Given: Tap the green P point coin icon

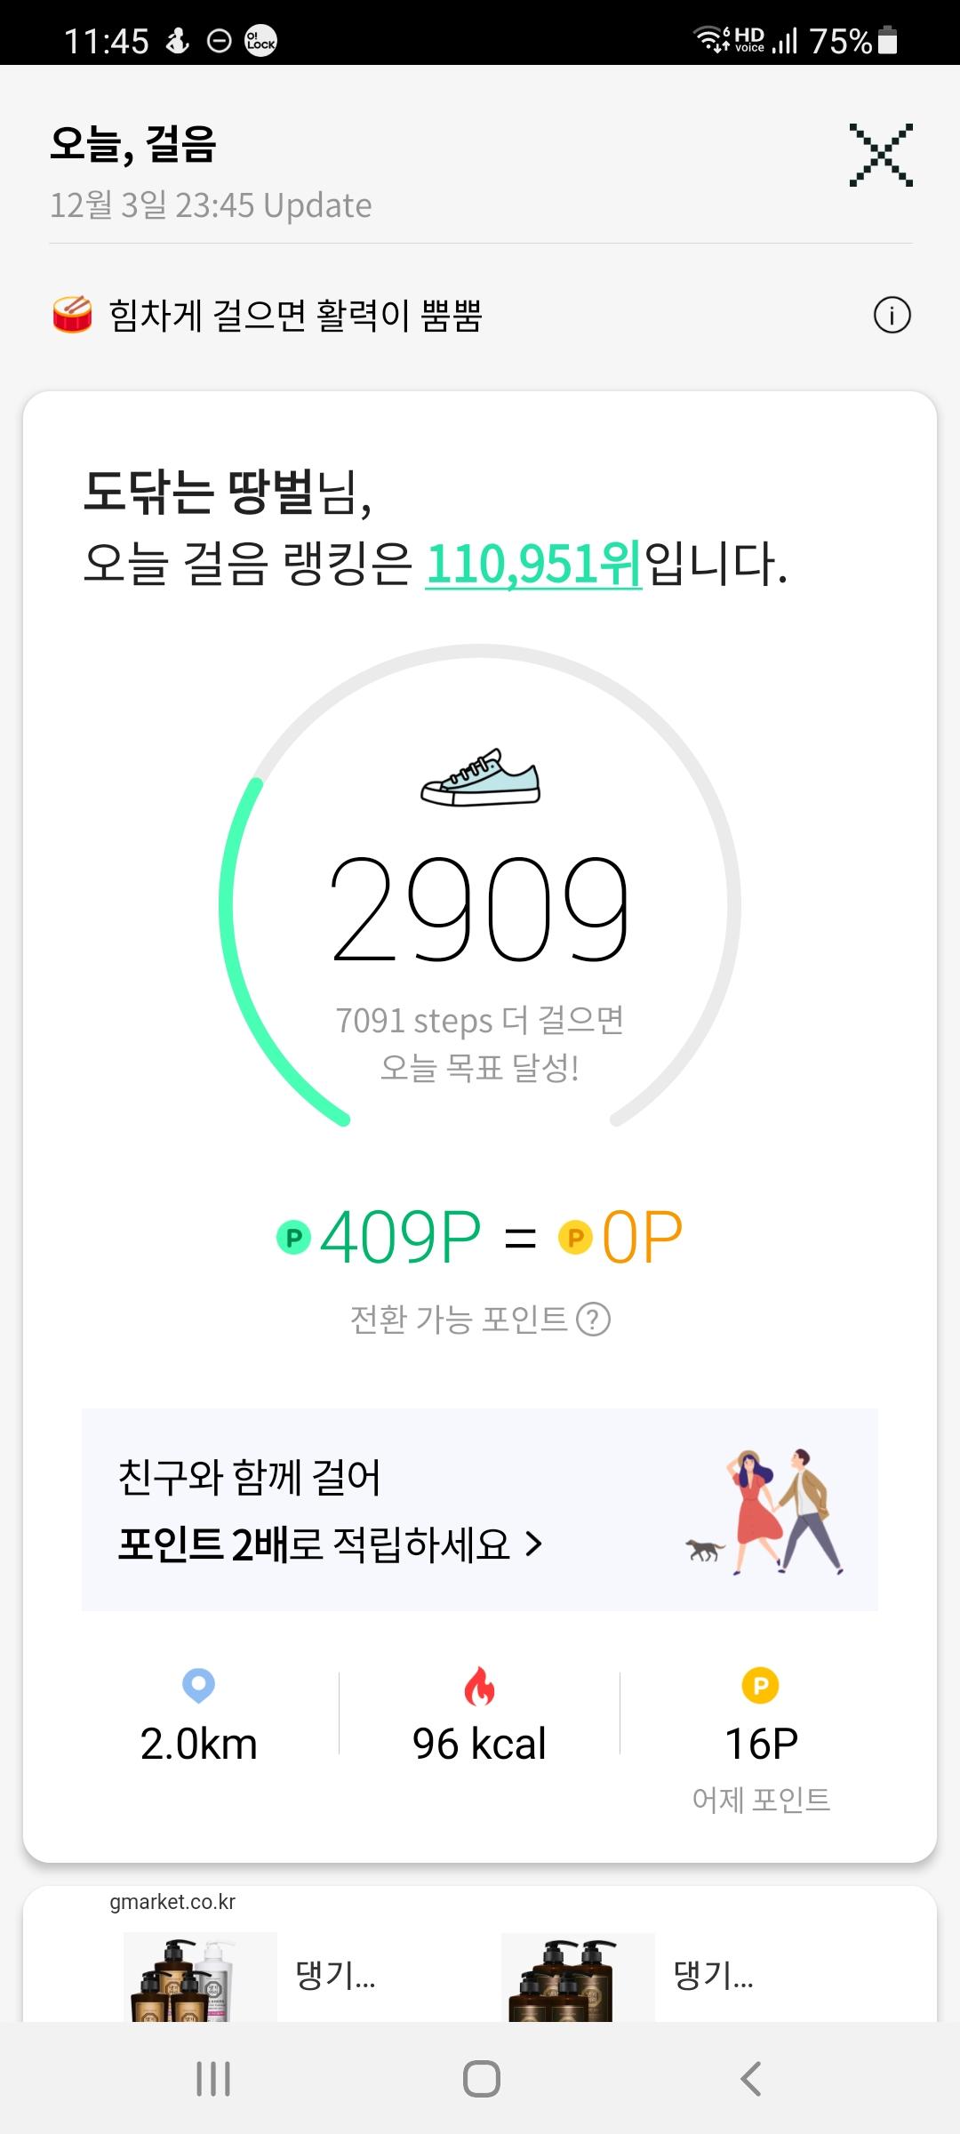Looking at the screenshot, I should (293, 1237).
